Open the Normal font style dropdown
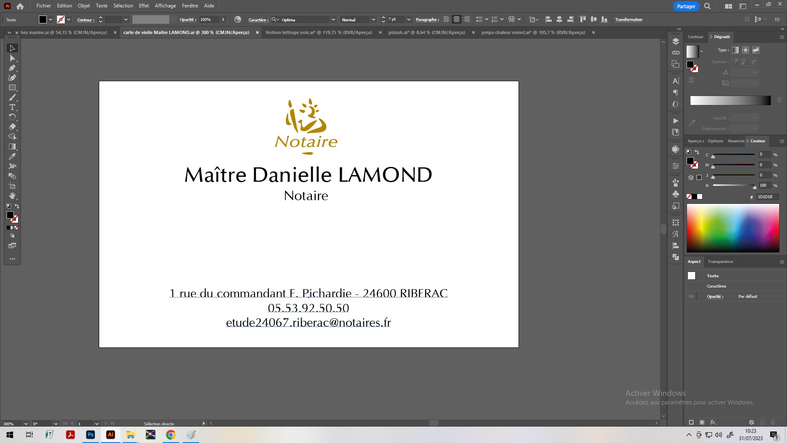787x443 pixels. (x=373, y=20)
